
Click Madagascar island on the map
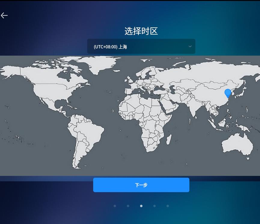169,139
